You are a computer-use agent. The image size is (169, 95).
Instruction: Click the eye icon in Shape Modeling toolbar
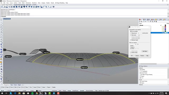pos(53,7)
